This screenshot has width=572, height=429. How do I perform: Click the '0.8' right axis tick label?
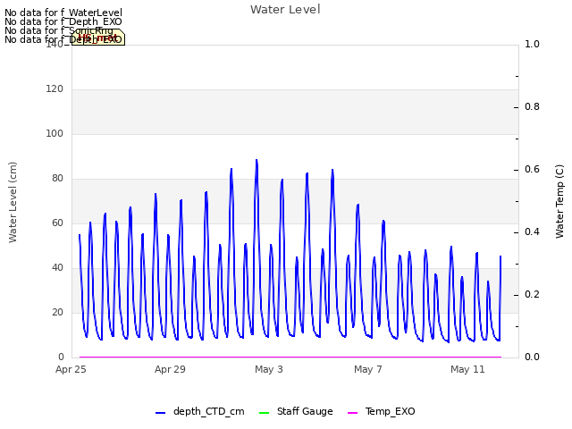click(x=532, y=107)
